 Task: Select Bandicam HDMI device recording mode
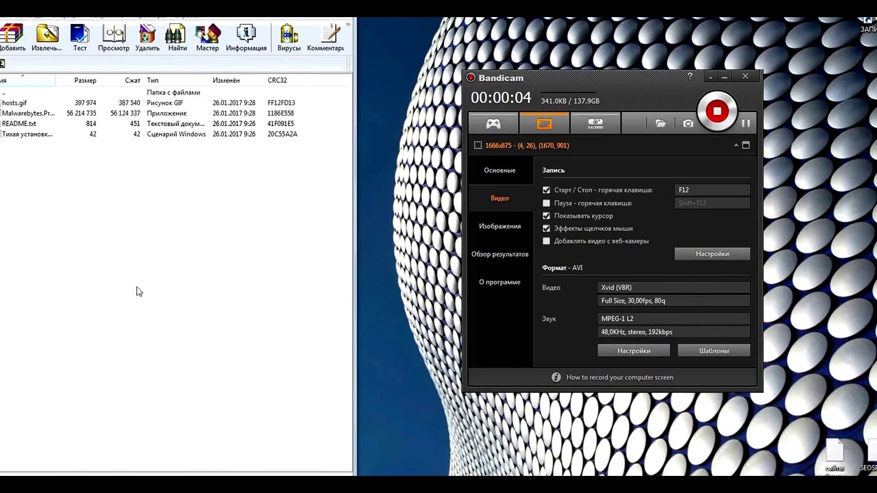point(595,123)
